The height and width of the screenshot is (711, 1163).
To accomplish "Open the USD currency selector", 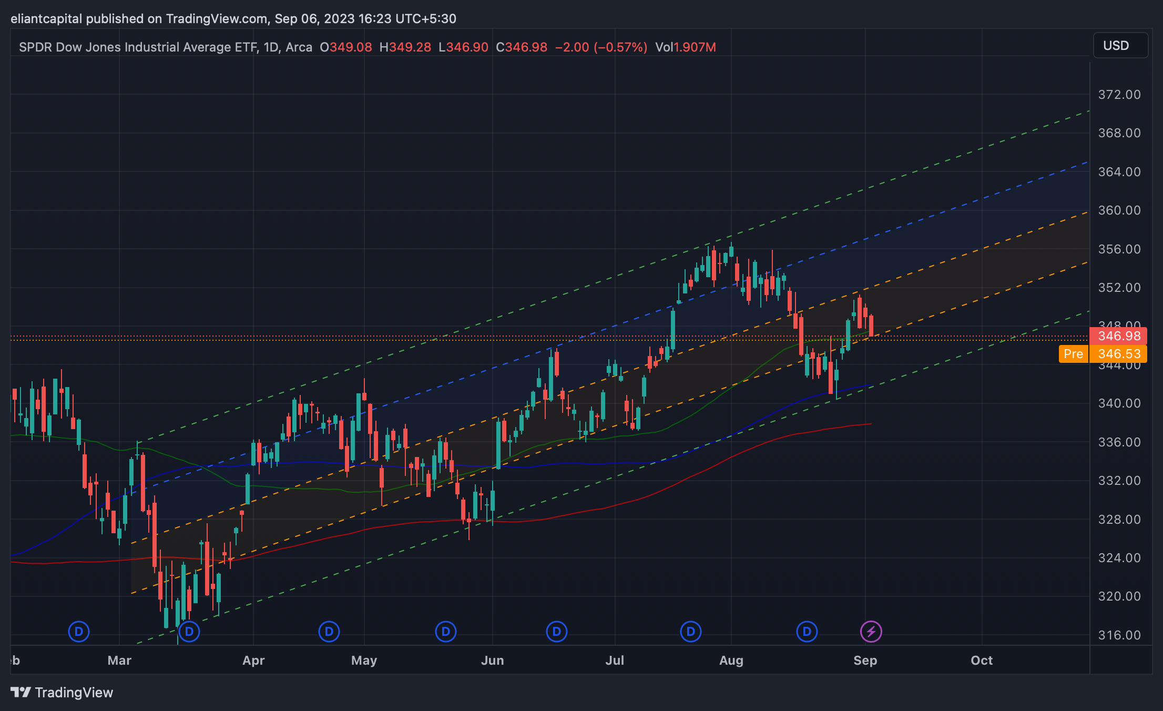I will 1120,46.
